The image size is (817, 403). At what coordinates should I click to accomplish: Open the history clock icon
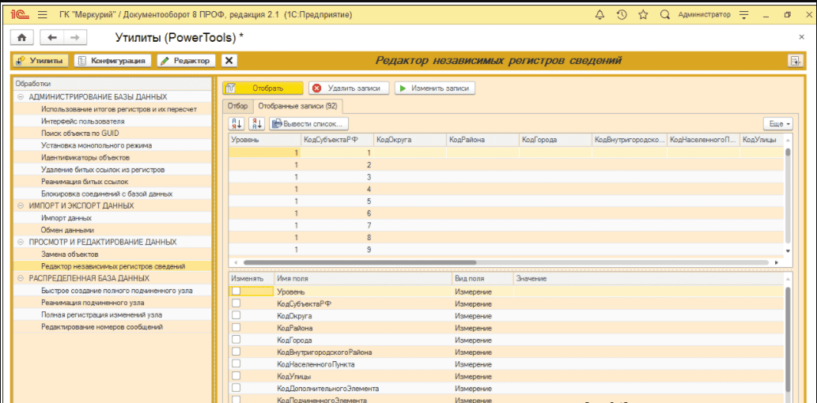pos(622,14)
